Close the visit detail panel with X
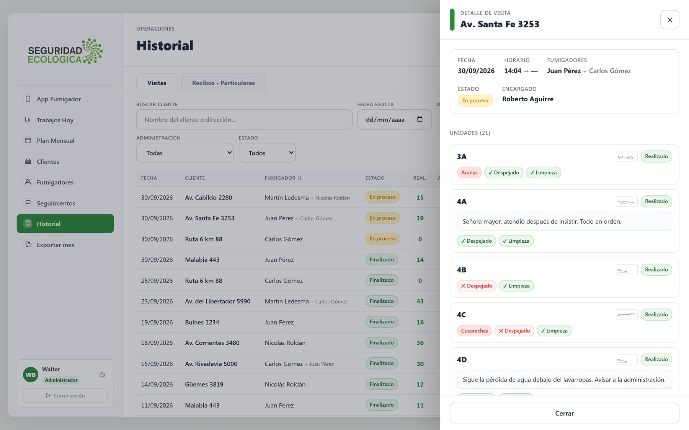Viewport: 689px width, 430px height. point(670,19)
